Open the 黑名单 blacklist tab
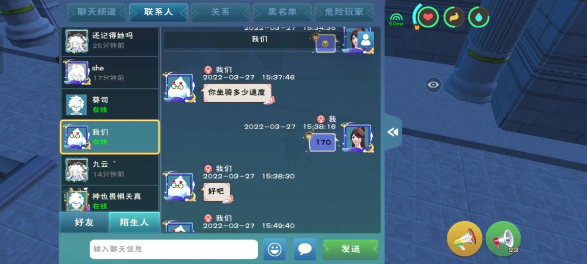587x264 pixels. [282, 12]
